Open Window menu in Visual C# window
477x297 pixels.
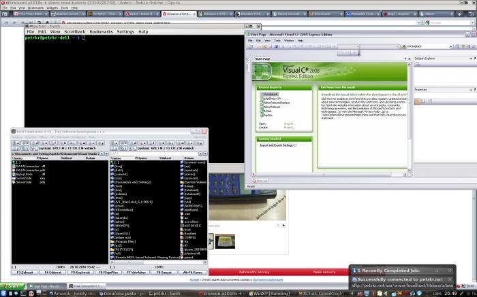289,40
